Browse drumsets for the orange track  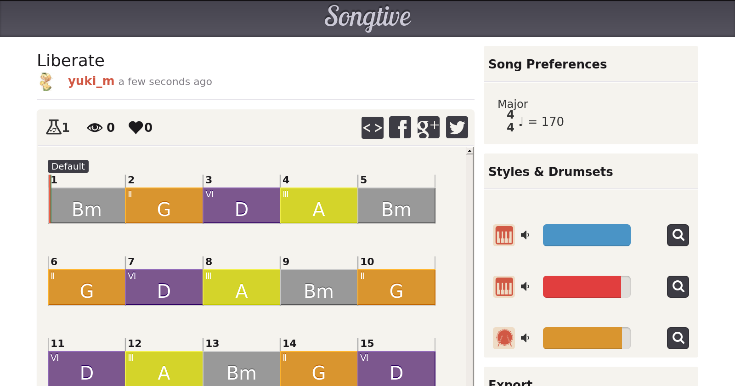(x=678, y=338)
